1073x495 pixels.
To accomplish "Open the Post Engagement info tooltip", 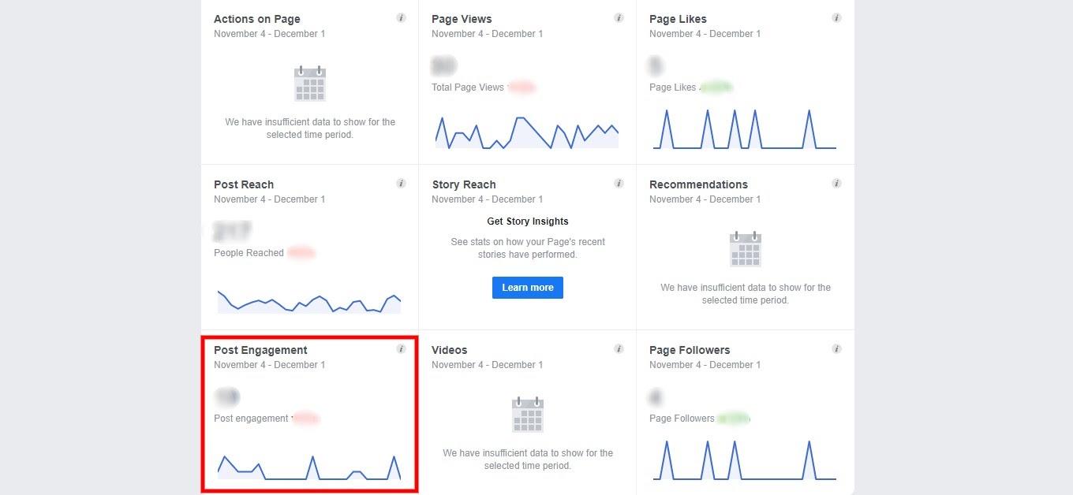I will point(401,348).
